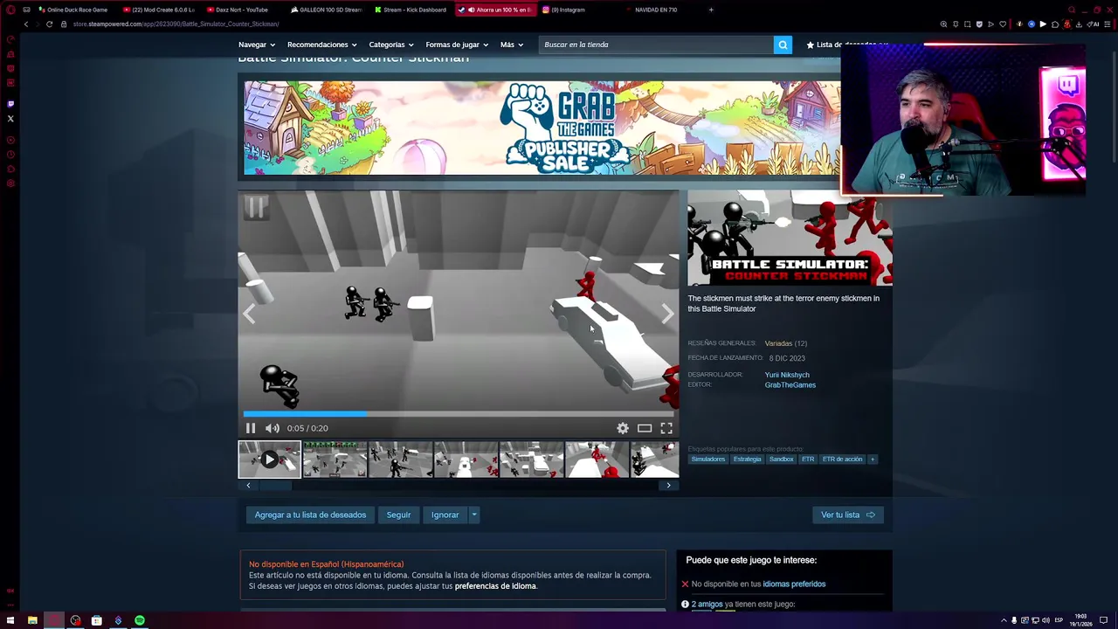Switch to the GALLEON 100 SD Stream tab
Screen dimensions: 1118x629
(326, 10)
